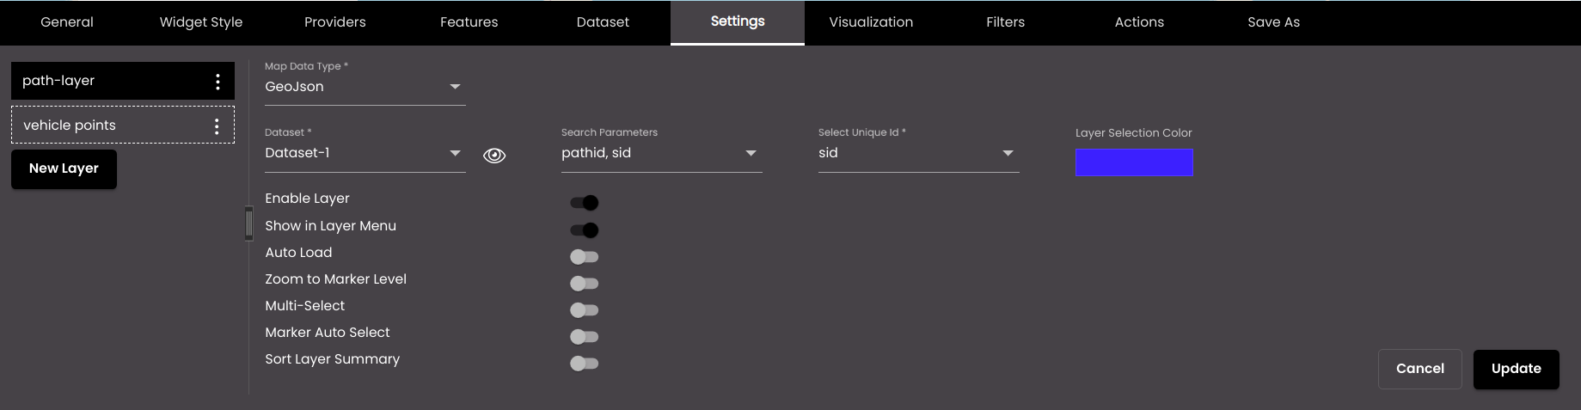Select the vehicle points layer item

pyautogui.click(x=123, y=125)
